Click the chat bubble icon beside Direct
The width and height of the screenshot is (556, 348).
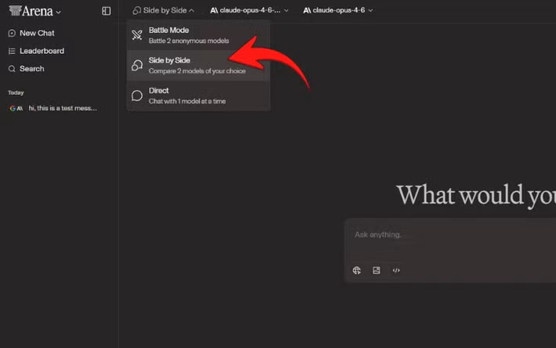pyautogui.click(x=137, y=96)
